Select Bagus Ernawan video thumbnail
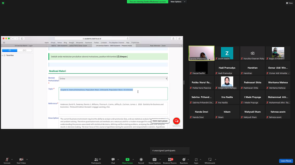The width and height of the screenshot is (295, 165). point(278,53)
